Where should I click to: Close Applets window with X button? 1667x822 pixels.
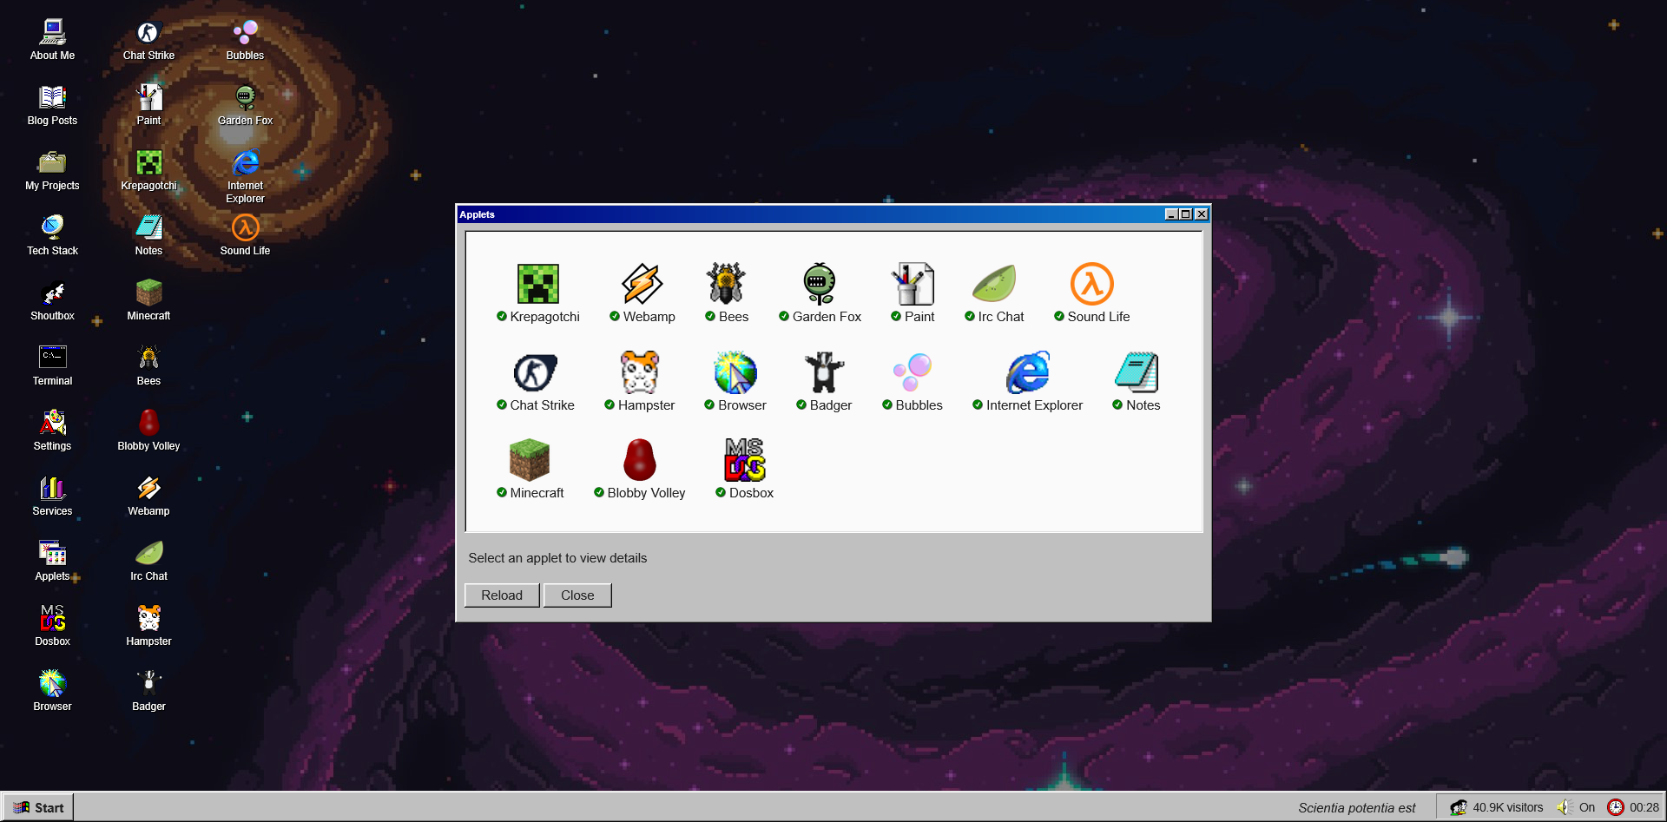click(x=1202, y=214)
